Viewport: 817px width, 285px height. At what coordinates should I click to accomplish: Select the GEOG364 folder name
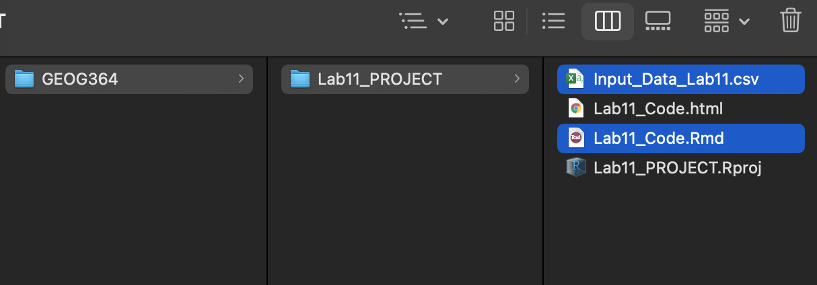(x=79, y=79)
